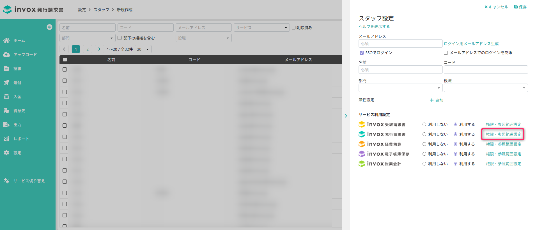This screenshot has height=230, width=537.
Task: Click the メールアドレス required input field
Action: tap(401, 43)
